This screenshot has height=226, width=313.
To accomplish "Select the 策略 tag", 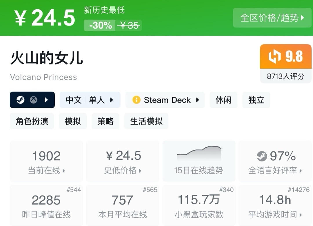I will (x=105, y=121).
